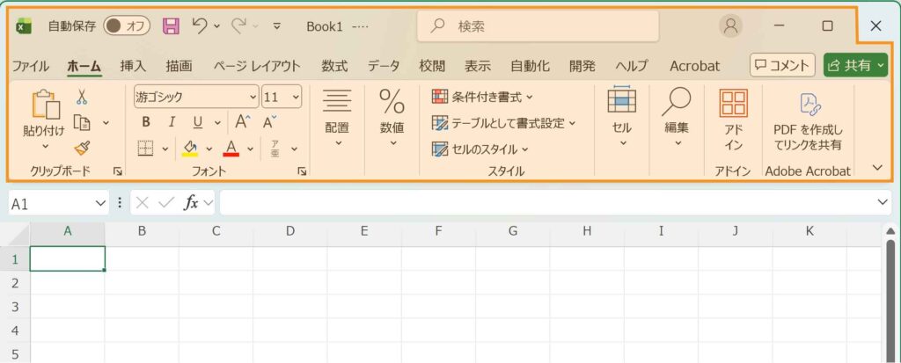Click the コメント button
This screenshot has height=363, width=901.
click(782, 65)
